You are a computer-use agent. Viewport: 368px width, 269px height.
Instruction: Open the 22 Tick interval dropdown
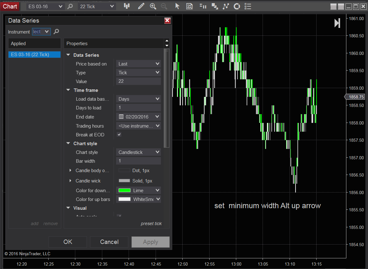click(97, 7)
